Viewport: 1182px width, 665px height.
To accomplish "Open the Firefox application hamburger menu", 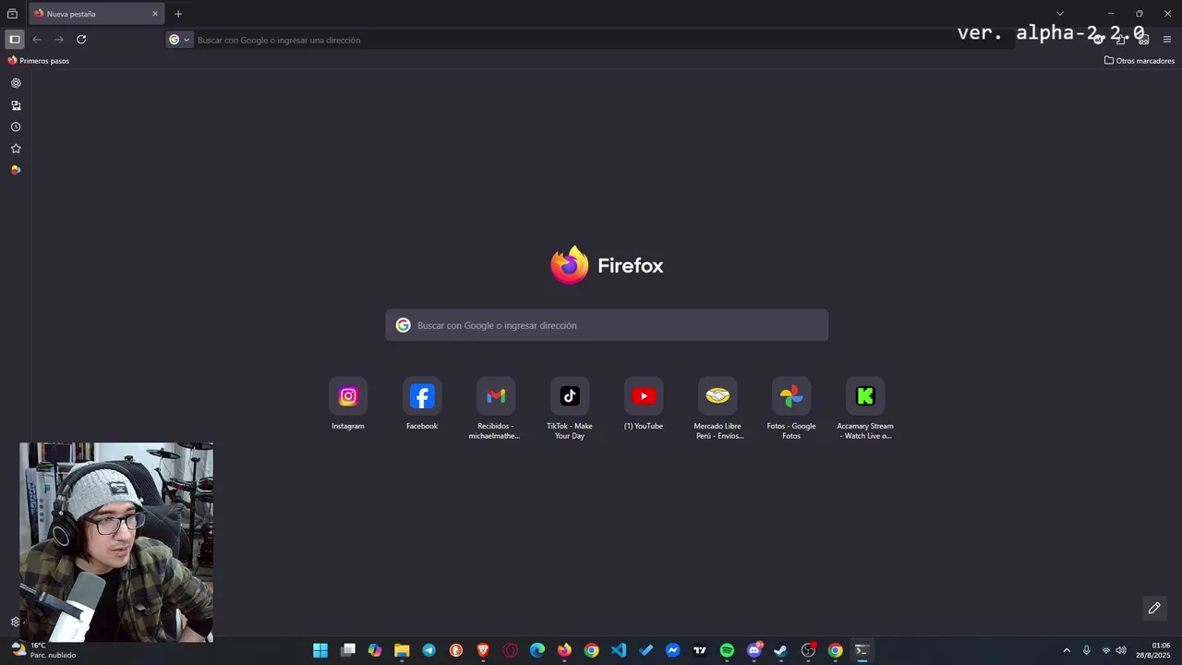I will coord(1167,40).
